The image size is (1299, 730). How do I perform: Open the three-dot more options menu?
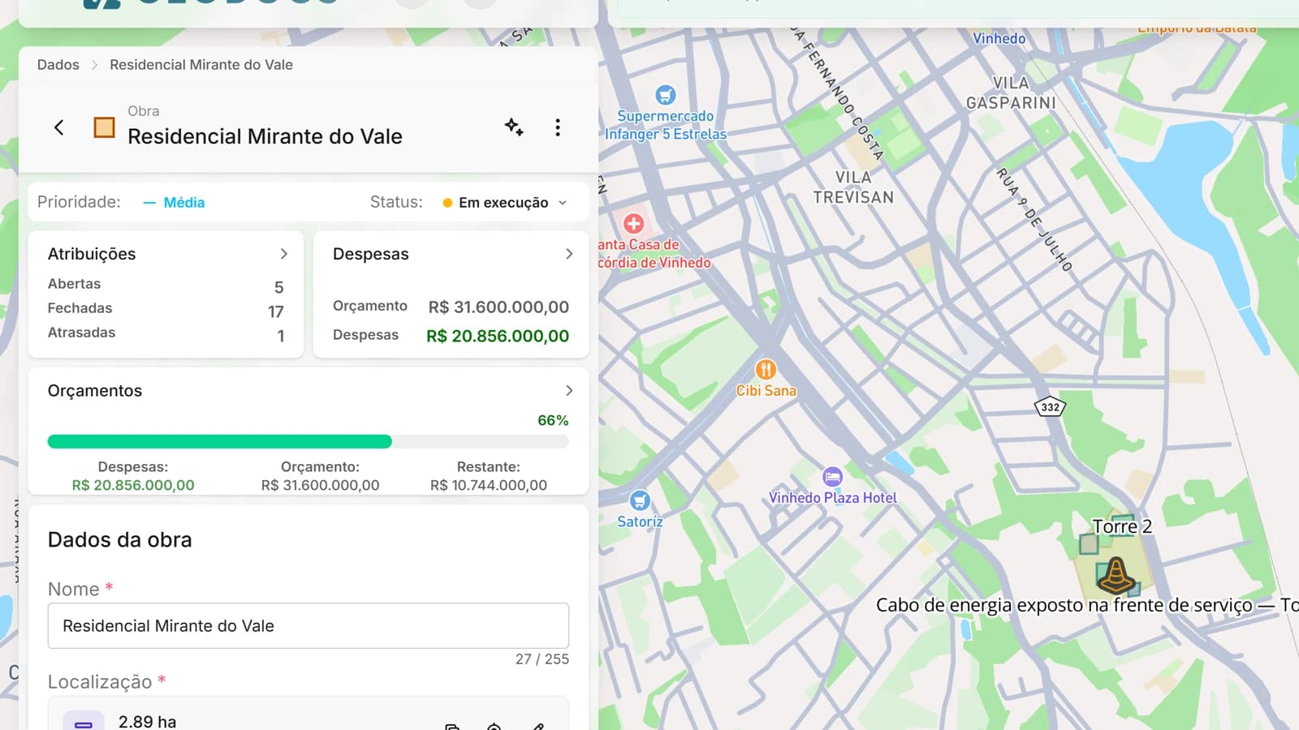tap(558, 127)
